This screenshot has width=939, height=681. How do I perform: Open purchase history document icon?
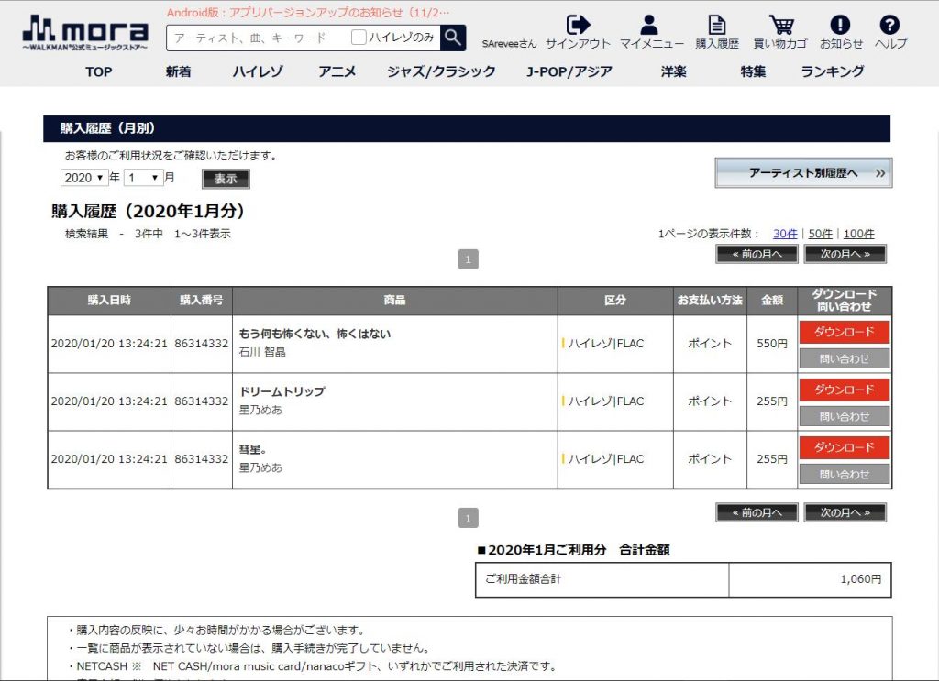717,25
